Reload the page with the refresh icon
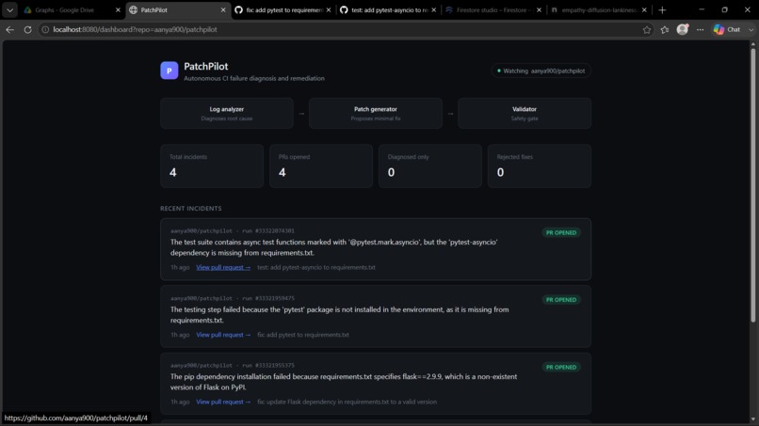Screen dimensions: 759x426 click(x=27, y=29)
